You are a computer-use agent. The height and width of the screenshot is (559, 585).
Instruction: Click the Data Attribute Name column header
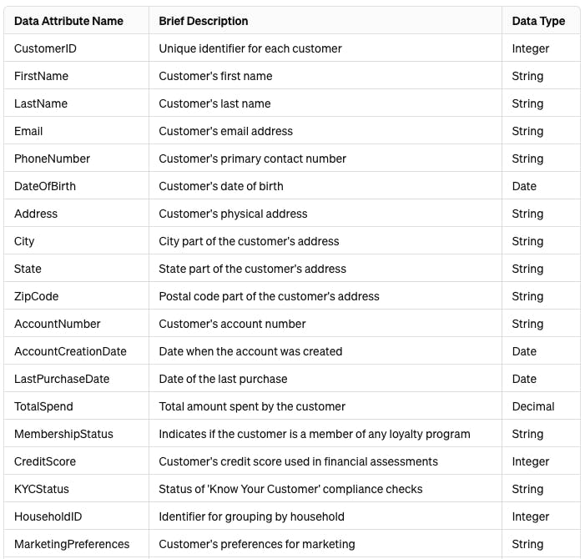tap(68, 21)
